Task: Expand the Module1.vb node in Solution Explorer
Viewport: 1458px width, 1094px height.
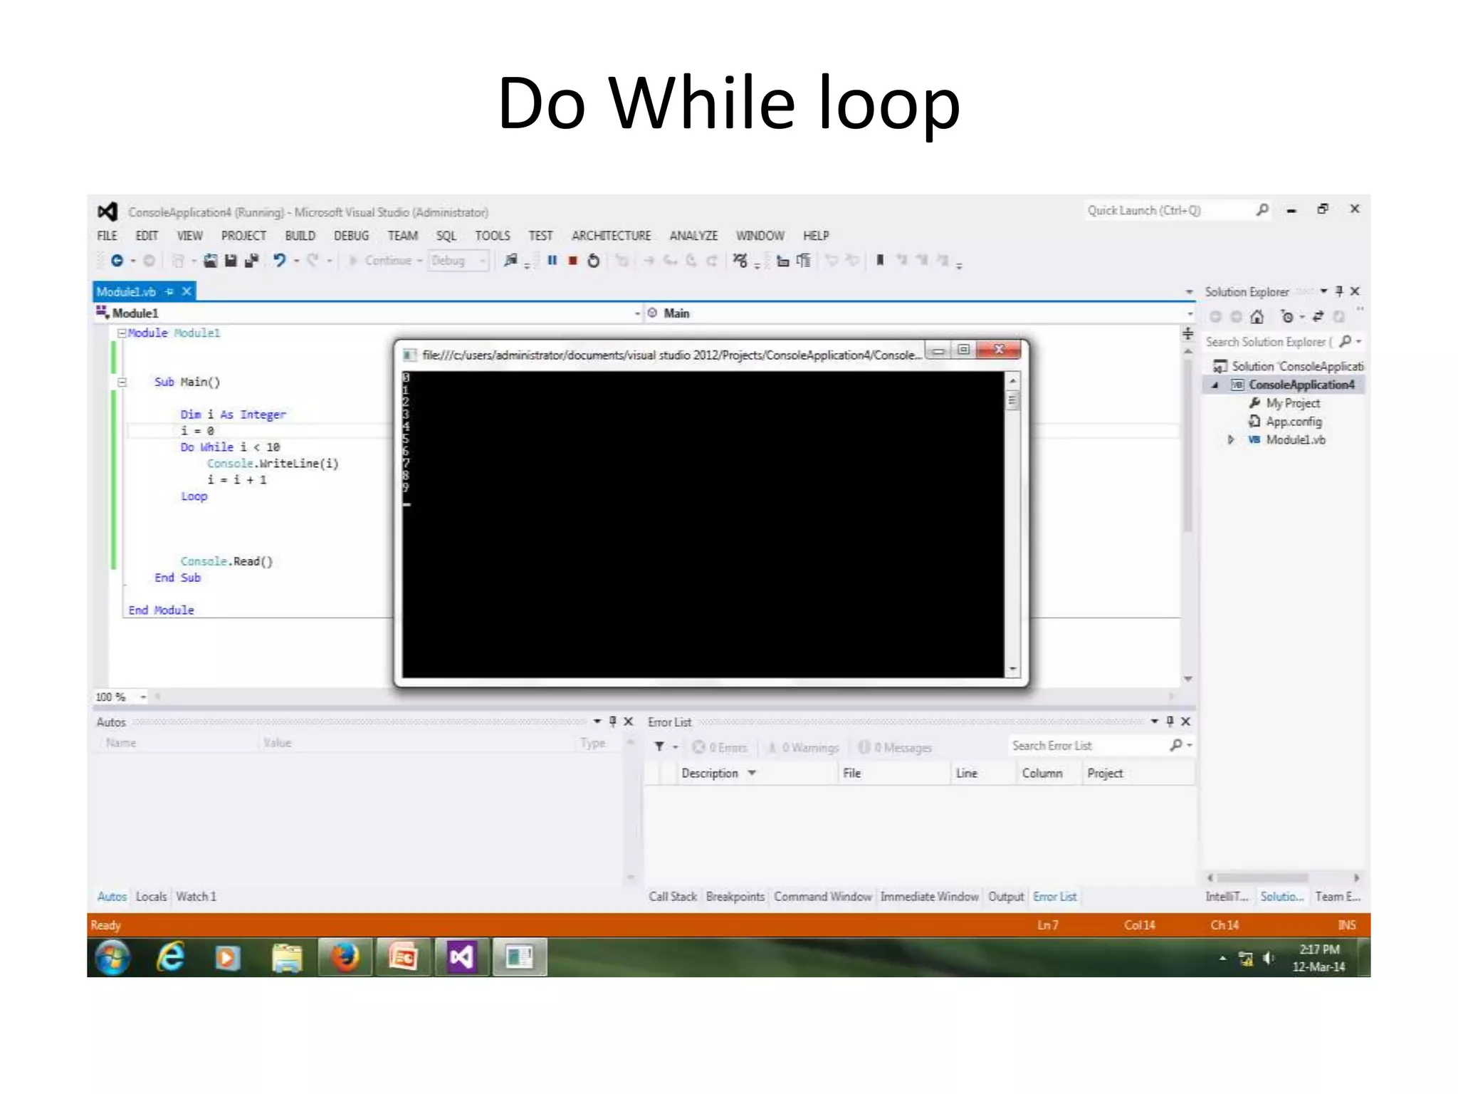Action: click(1231, 439)
